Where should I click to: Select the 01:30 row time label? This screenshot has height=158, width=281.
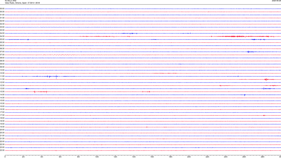[2, 18]
